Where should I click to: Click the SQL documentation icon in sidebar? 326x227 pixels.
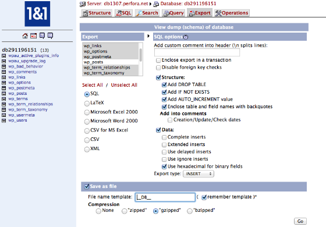(50, 36)
